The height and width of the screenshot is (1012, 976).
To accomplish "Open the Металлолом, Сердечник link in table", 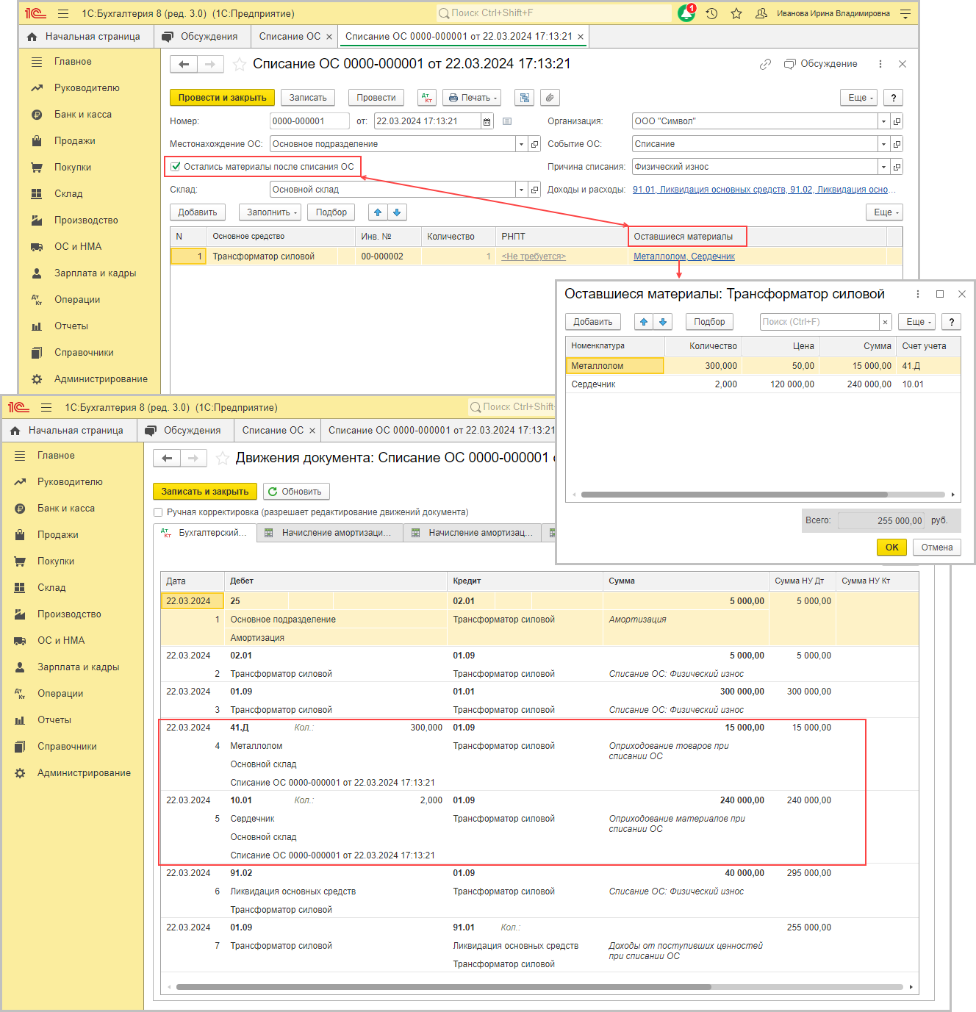I will tap(684, 256).
